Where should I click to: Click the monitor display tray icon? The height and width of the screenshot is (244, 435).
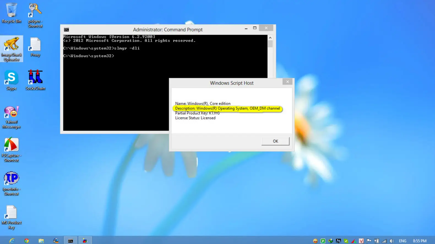[338, 241]
